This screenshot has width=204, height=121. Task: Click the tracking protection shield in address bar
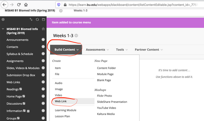click(x=59, y=5)
